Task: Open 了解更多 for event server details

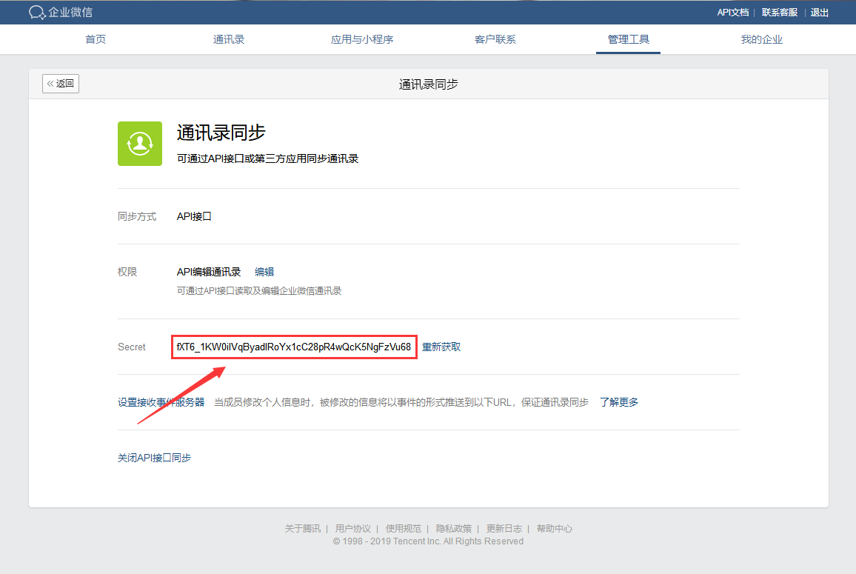Action: (x=619, y=401)
